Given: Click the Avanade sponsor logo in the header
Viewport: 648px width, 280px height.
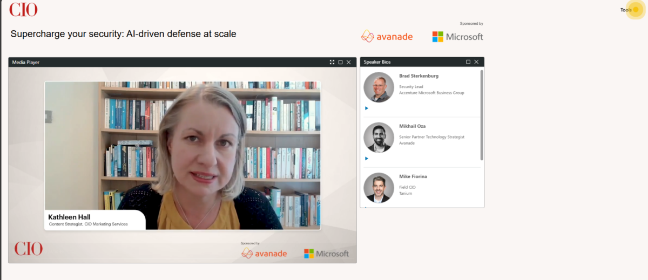Looking at the screenshot, I should [387, 37].
